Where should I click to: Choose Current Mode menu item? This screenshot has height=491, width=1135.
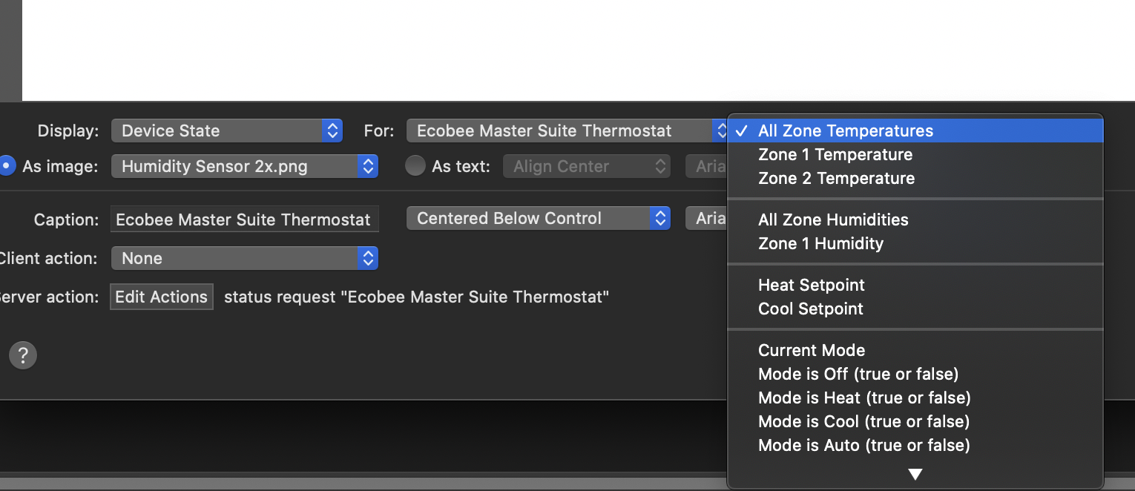915,350
